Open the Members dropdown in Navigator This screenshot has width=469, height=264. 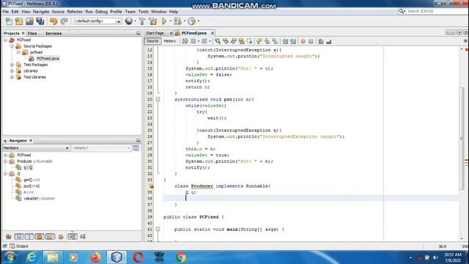click(67, 148)
